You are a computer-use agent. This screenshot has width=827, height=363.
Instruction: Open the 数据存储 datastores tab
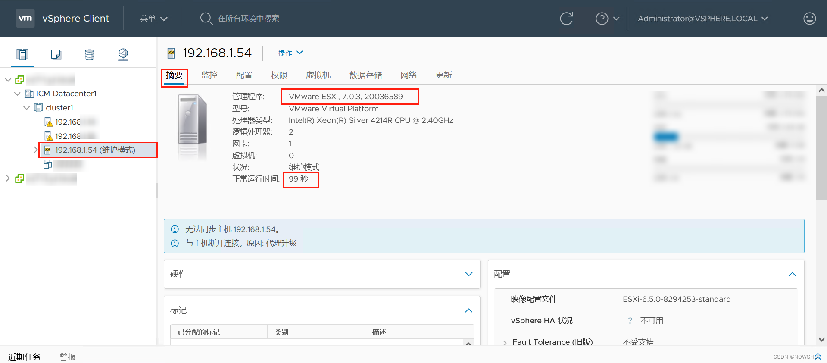tap(365, 75)
